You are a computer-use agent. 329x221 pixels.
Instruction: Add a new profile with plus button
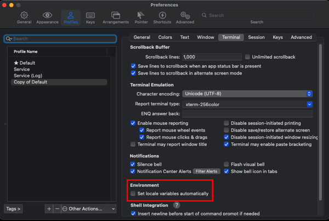pyautogui.click(x=49, y=209)
